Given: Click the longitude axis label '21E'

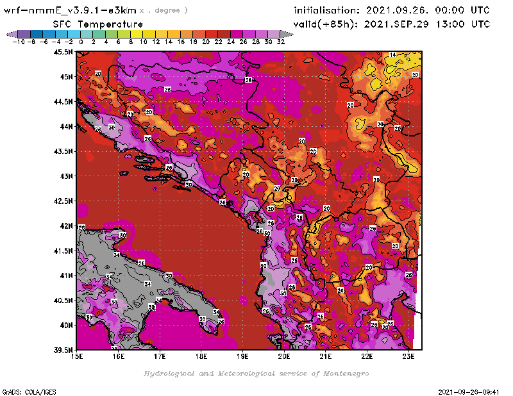Looking at the screenshot, I should tap(326, 356).
